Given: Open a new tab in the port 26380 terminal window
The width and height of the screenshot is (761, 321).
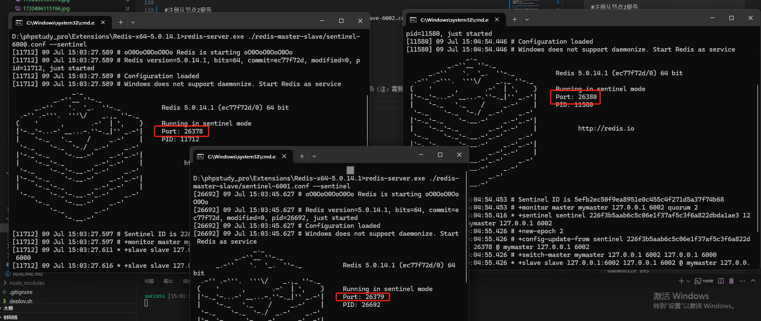Looking at the screenshot, I should pyautogui.click(x=515, y=20).
